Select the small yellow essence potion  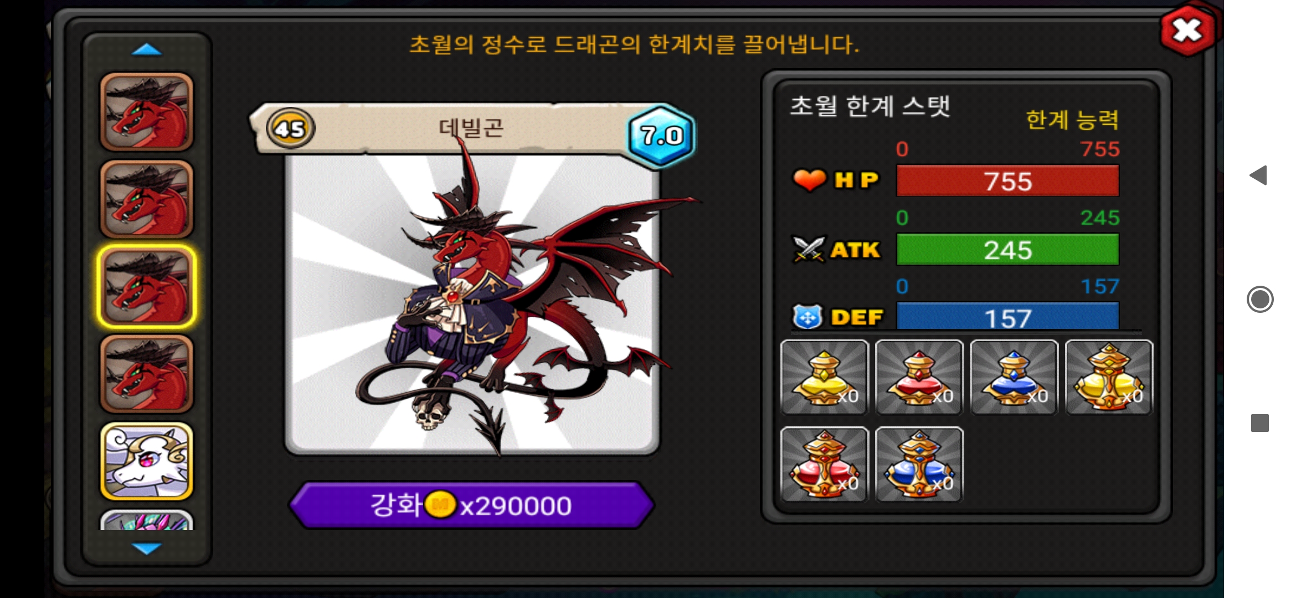click(x=824, y=377)
